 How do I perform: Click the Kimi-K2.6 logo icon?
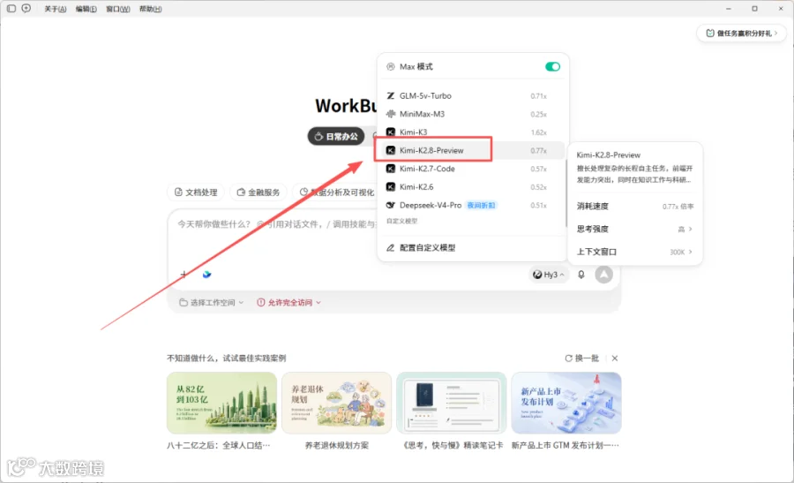coord(391,187)
